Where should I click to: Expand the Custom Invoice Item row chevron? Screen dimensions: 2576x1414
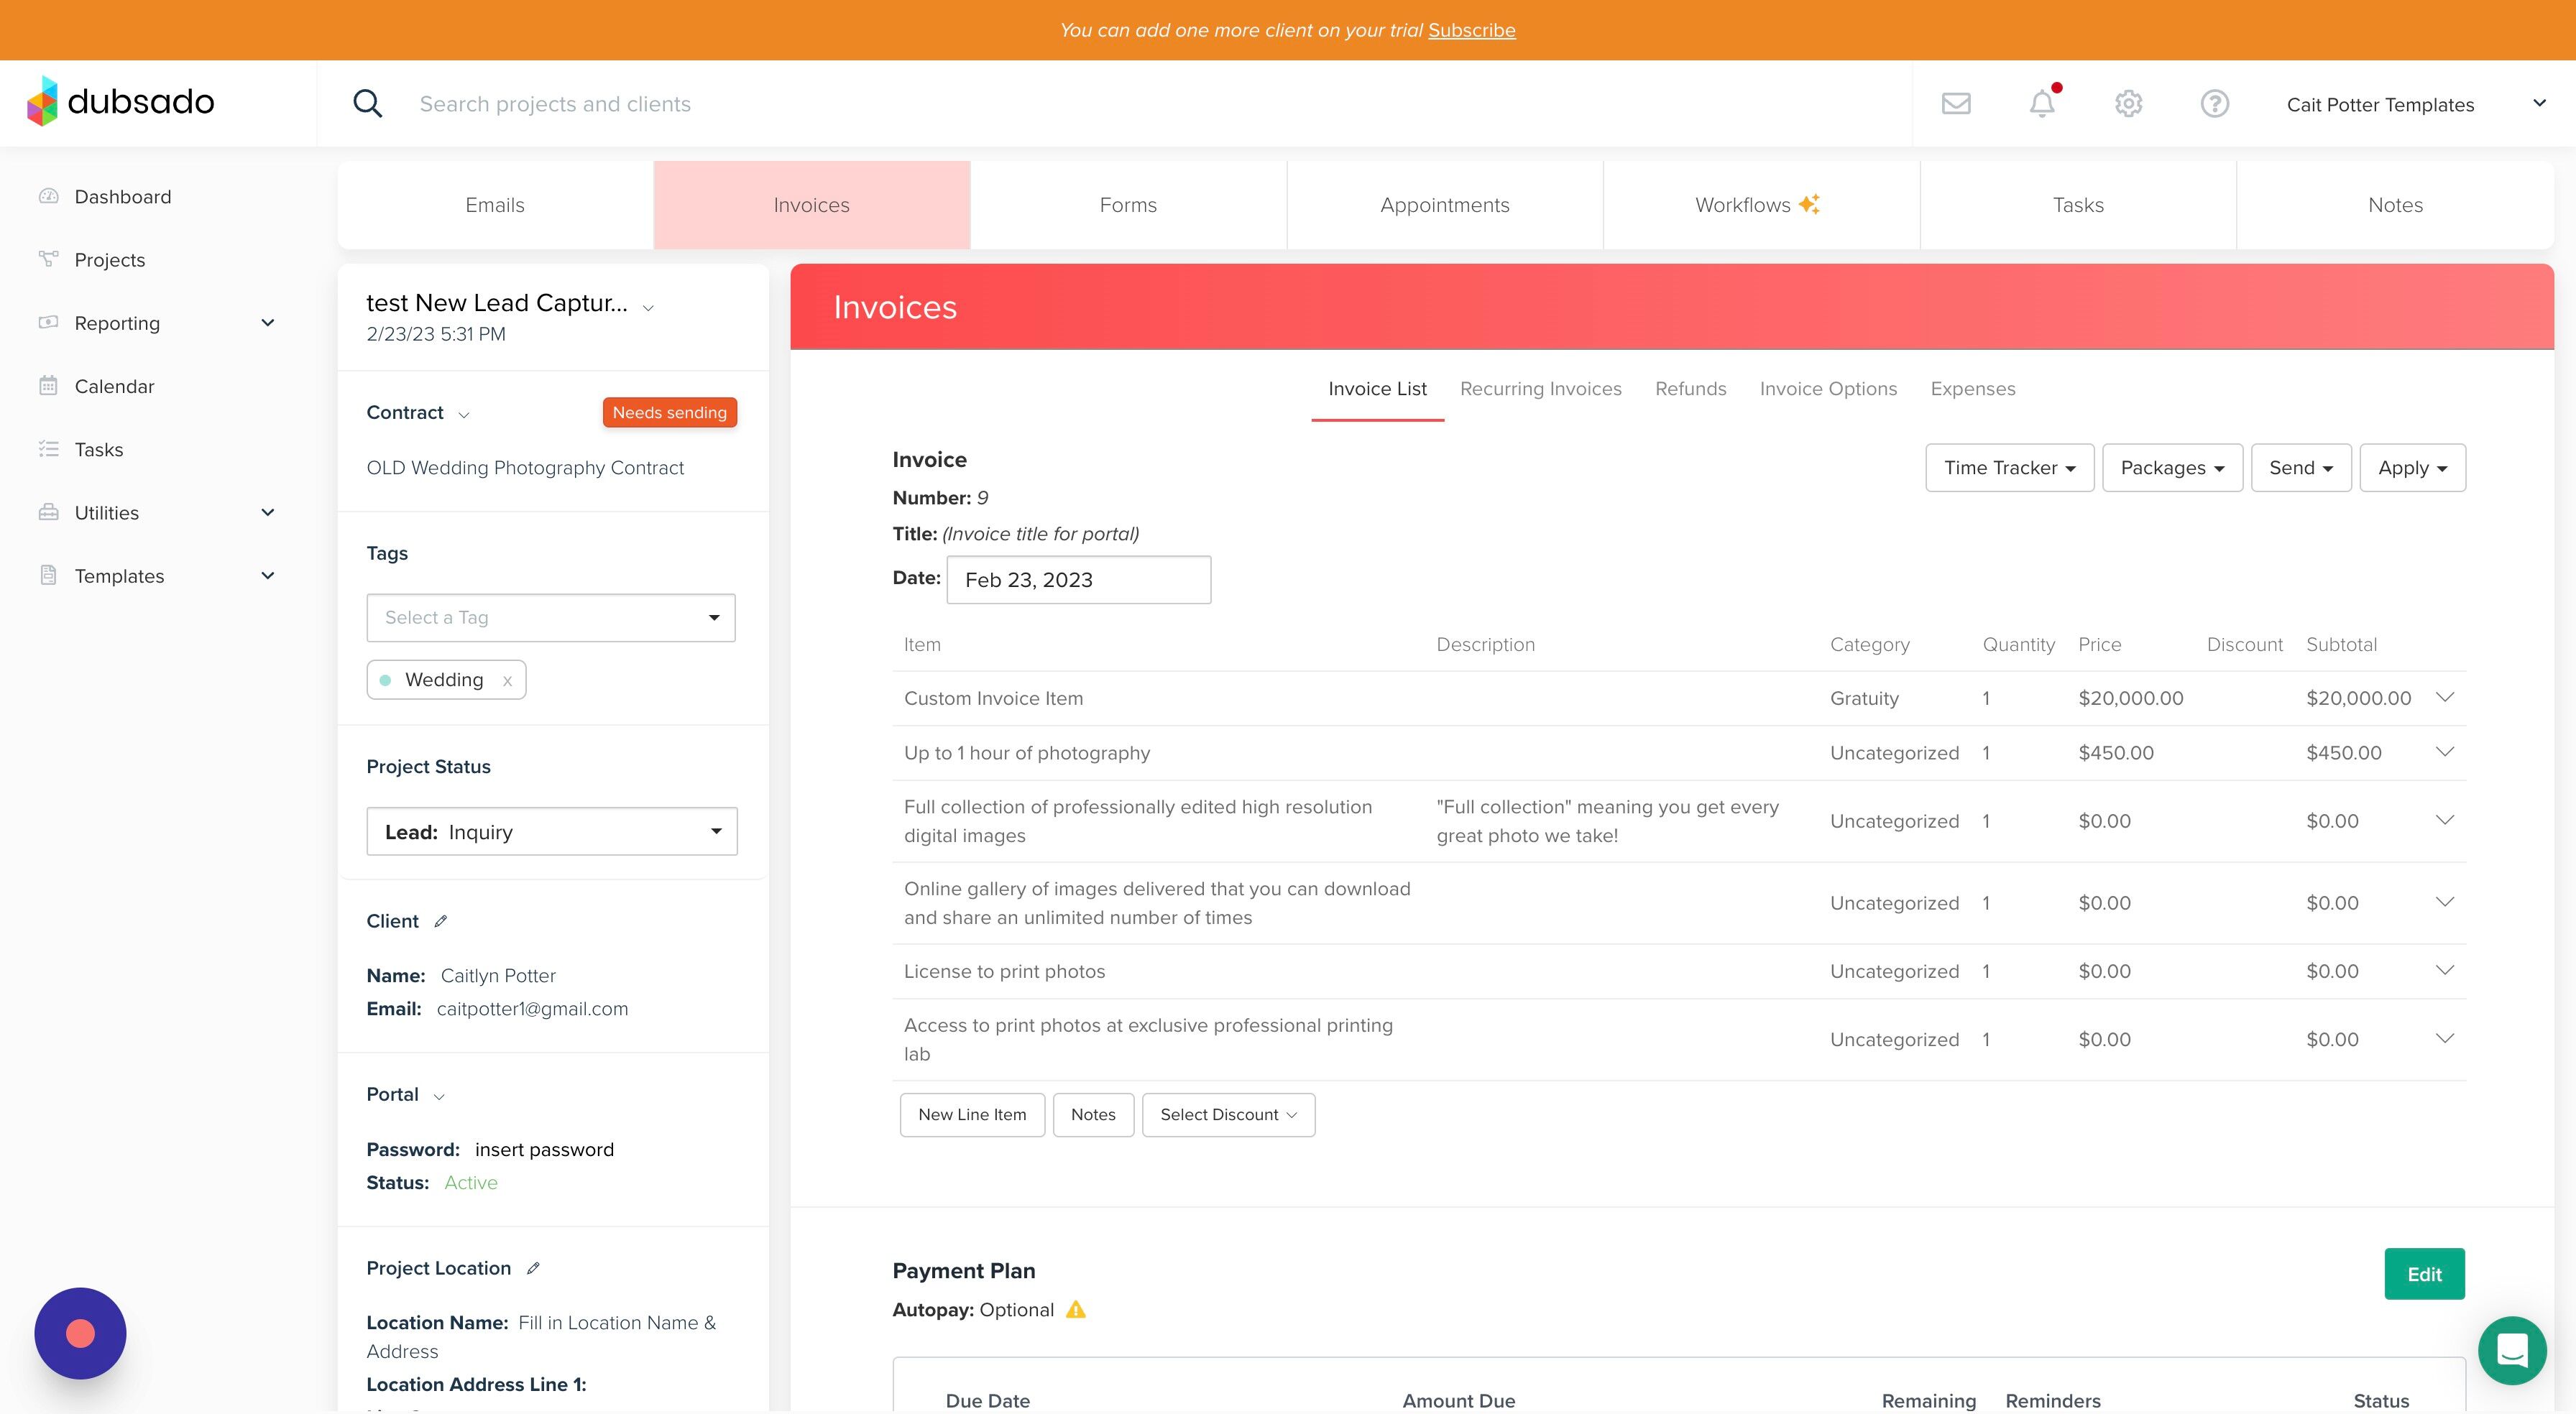coord(2444,697)
